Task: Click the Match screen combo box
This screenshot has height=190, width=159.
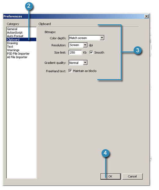Action: click(x=87, y=38)
